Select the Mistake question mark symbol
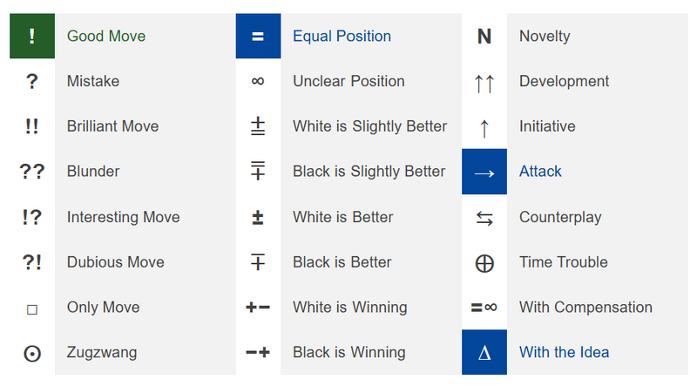 pos(32,82)
